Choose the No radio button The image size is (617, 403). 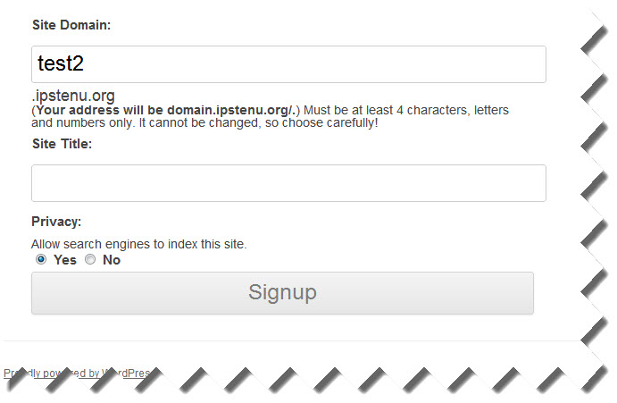click(x=89, y=260)
